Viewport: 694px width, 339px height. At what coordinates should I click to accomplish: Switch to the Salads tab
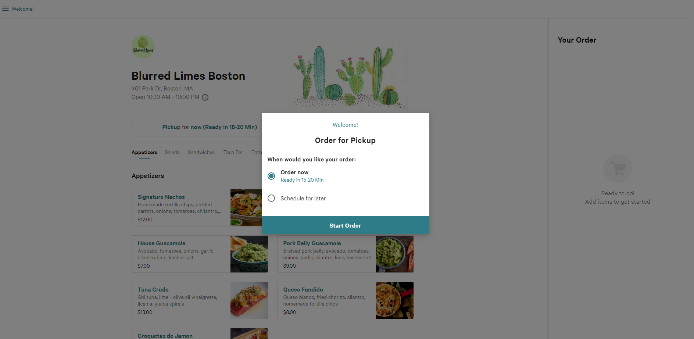point(172,152)
